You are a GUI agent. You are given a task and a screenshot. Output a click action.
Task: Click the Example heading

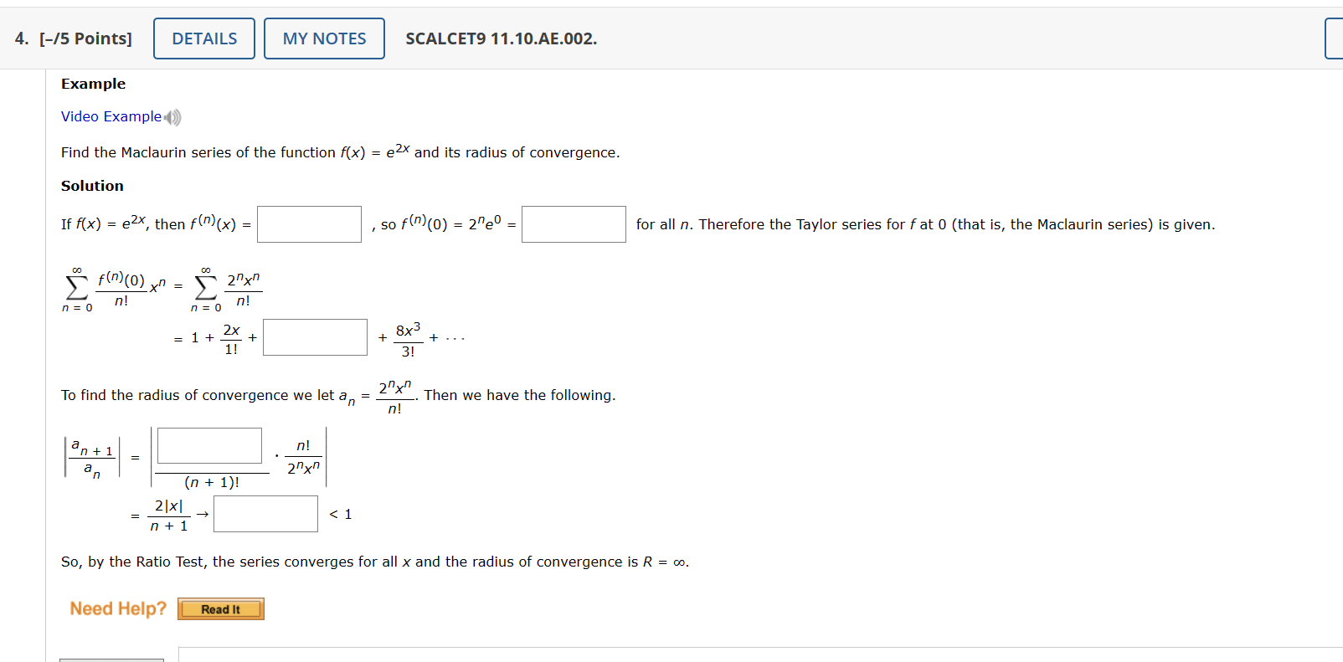(92, 84)
